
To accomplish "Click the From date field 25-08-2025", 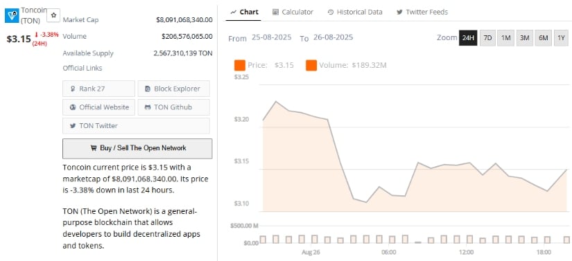I will [271, 37].
